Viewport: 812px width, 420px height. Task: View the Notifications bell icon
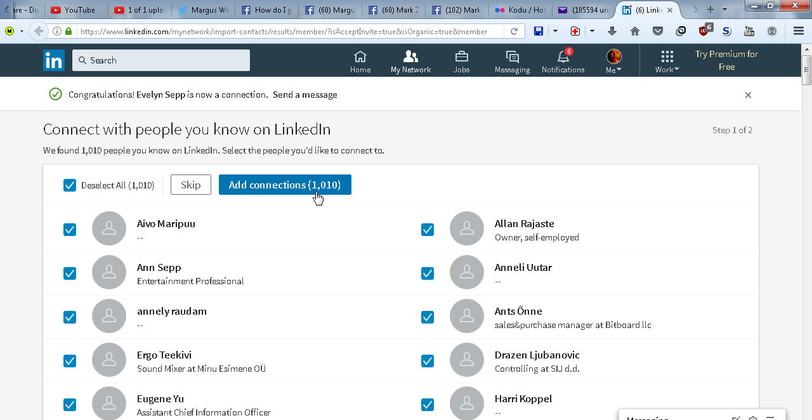[563, 57]
